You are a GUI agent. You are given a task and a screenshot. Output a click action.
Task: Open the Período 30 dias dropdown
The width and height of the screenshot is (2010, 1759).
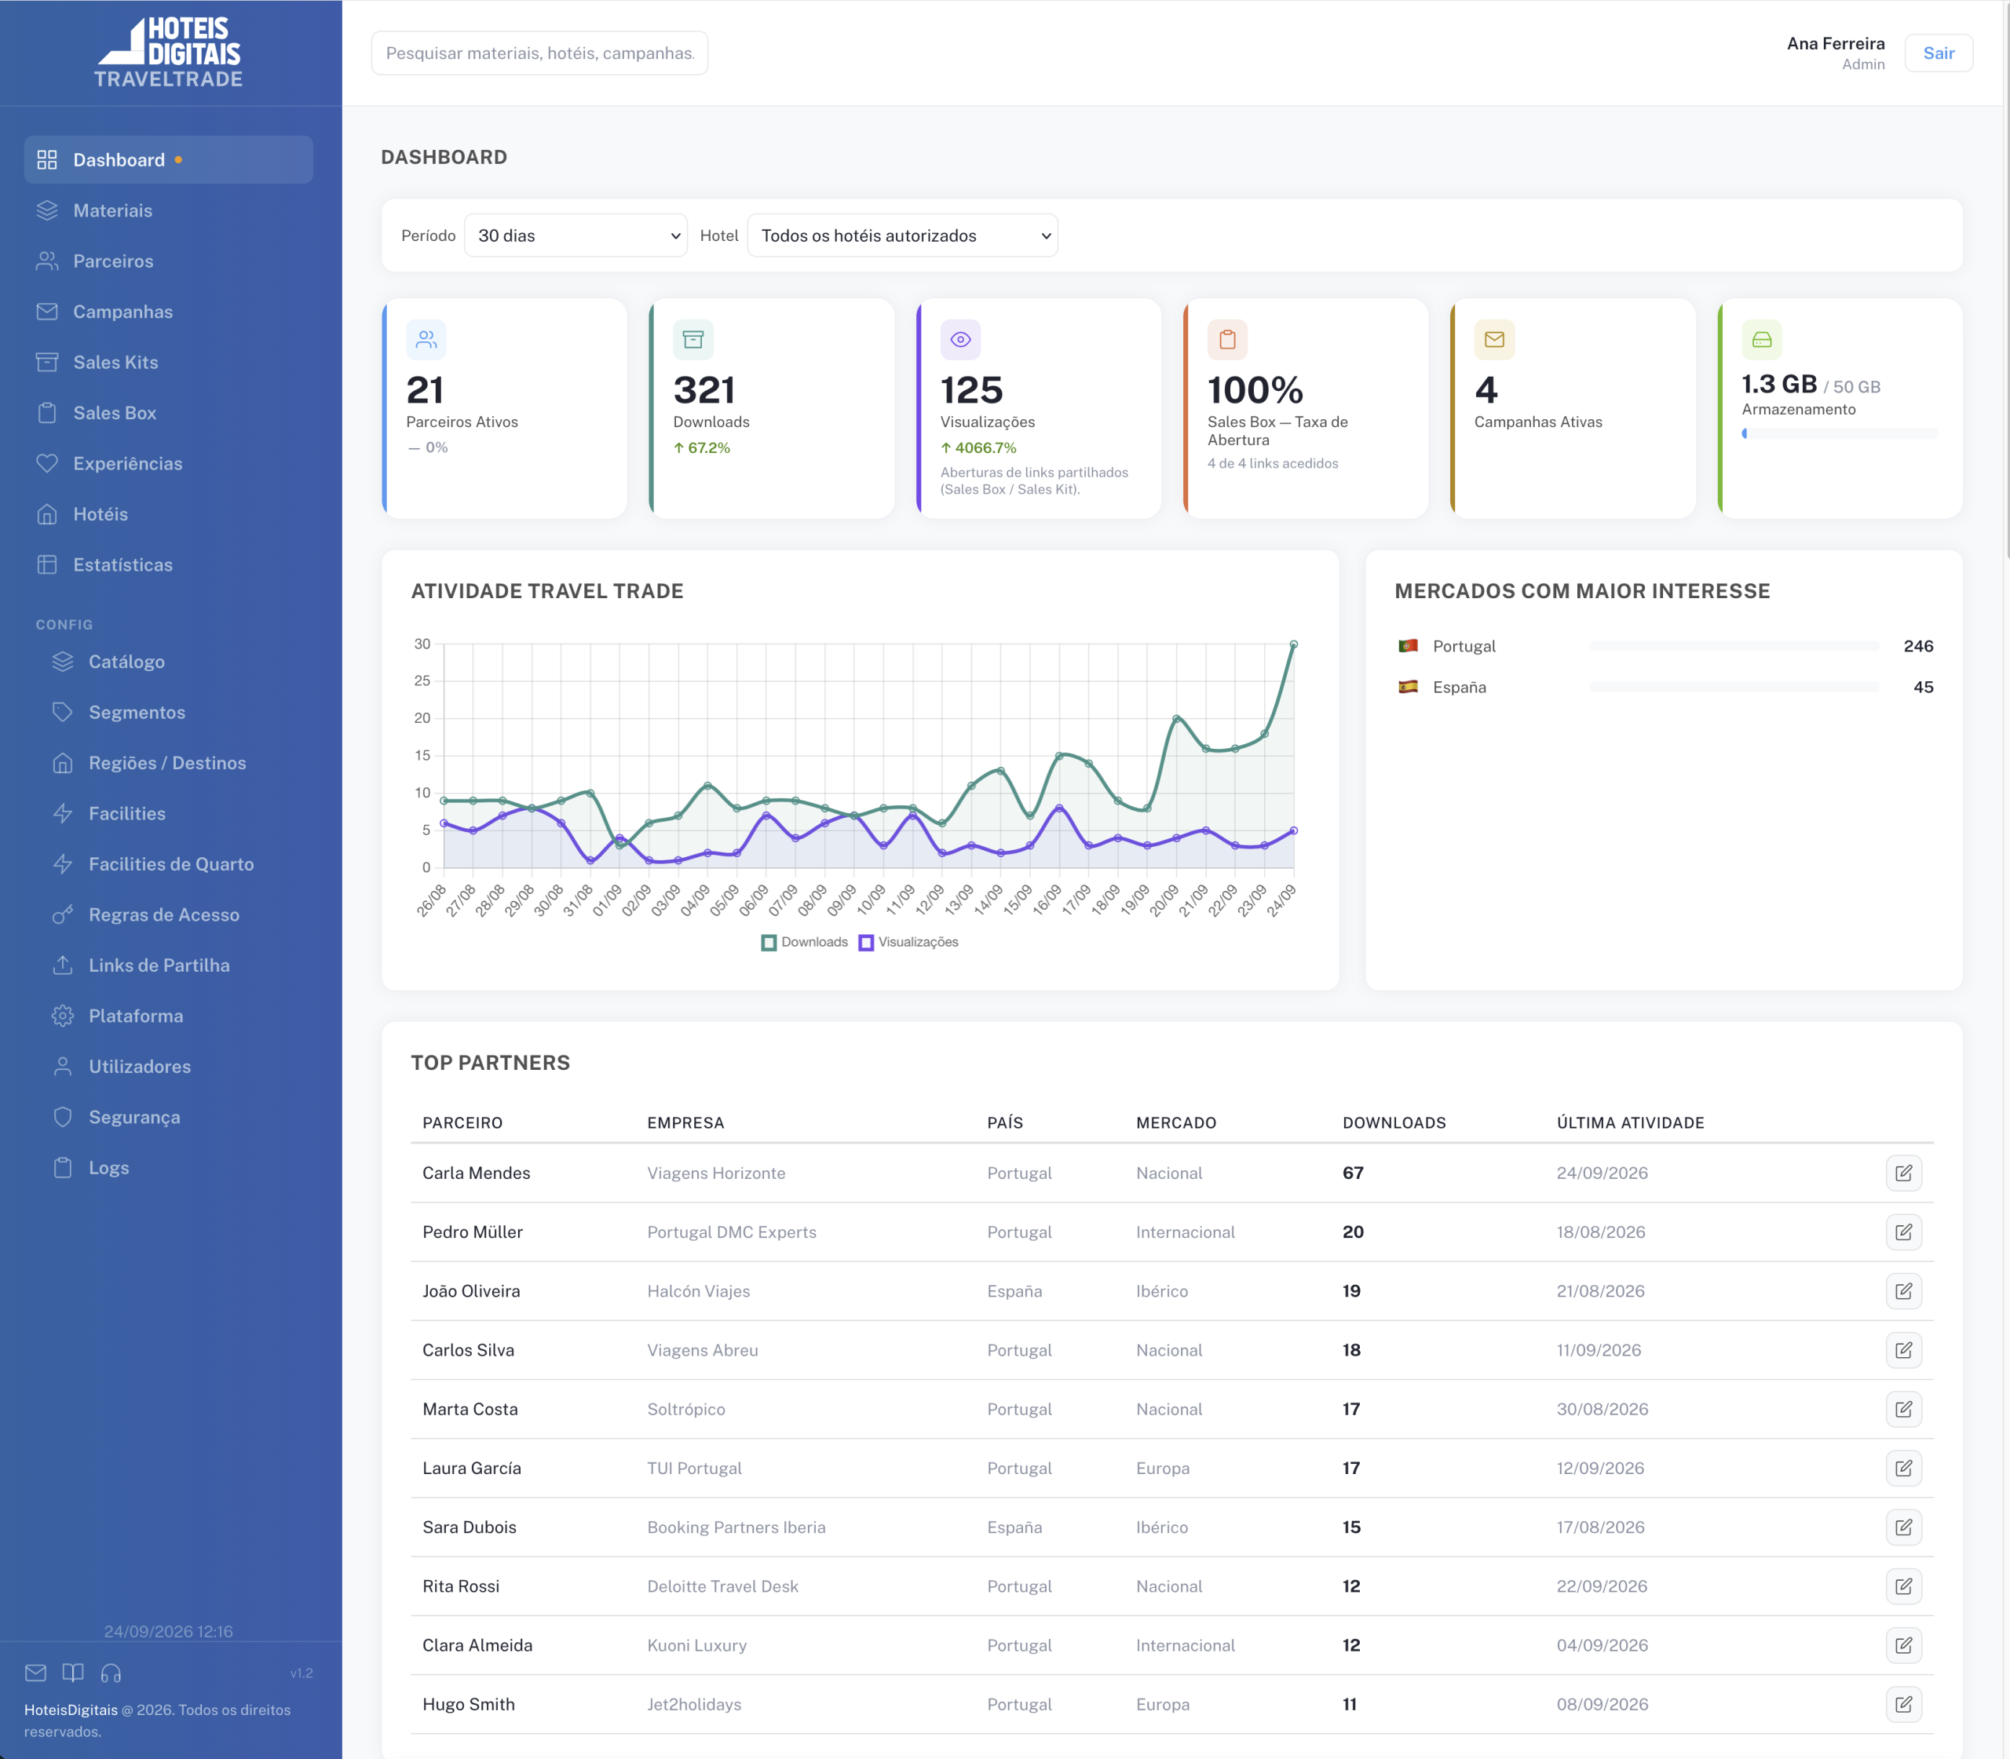[576, 235]
